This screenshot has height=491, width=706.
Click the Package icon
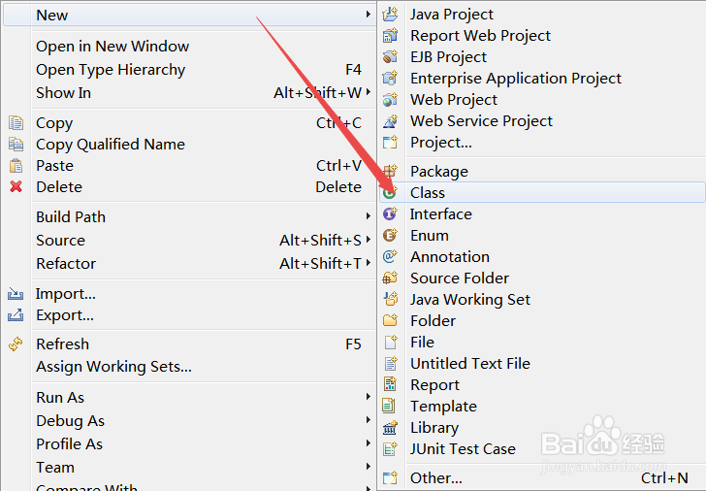click(x=390, y=172)
